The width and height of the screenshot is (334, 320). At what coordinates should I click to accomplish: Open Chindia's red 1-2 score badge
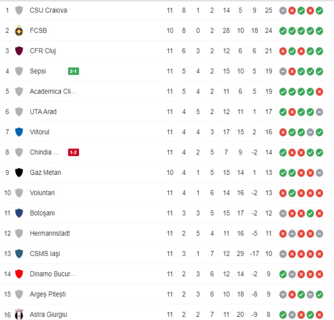(x=73, y=152)
